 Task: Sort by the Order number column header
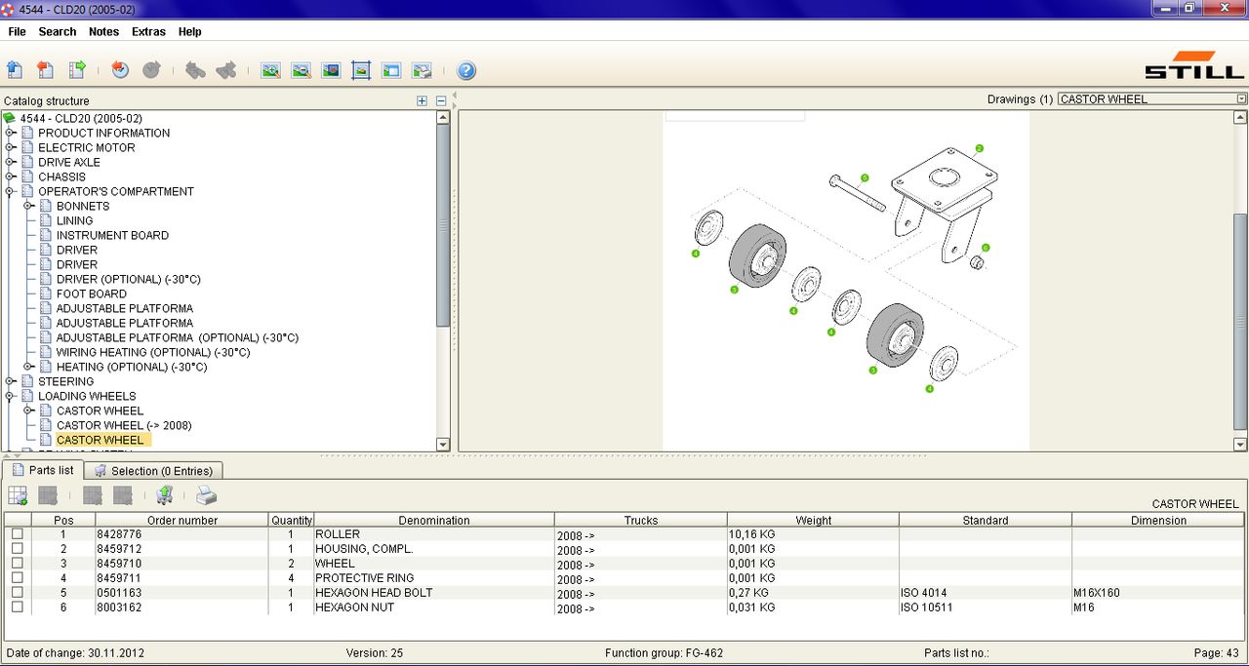(x=181, y=520)
